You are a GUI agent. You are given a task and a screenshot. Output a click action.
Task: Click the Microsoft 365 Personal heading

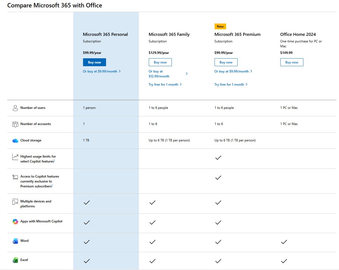point(105,34)
